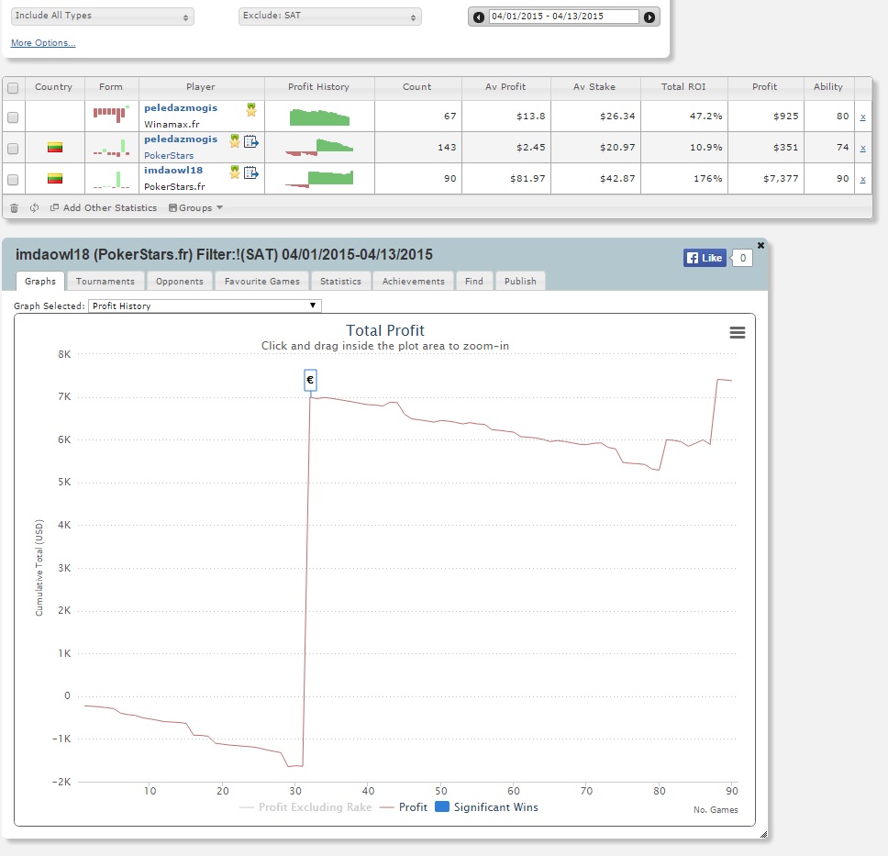This screenshot has width=888, height=856.
Task: Open player peledazmogis on PokerStars
Action: [x=181, y=139]
